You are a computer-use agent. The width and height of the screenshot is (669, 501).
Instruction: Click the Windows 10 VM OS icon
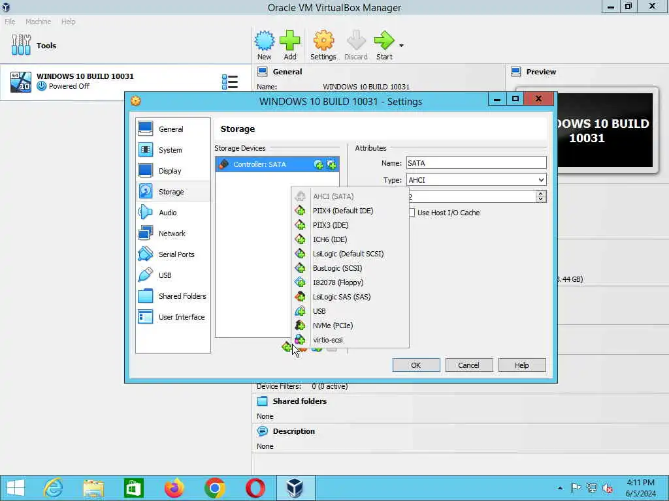(x=21, y=82)
